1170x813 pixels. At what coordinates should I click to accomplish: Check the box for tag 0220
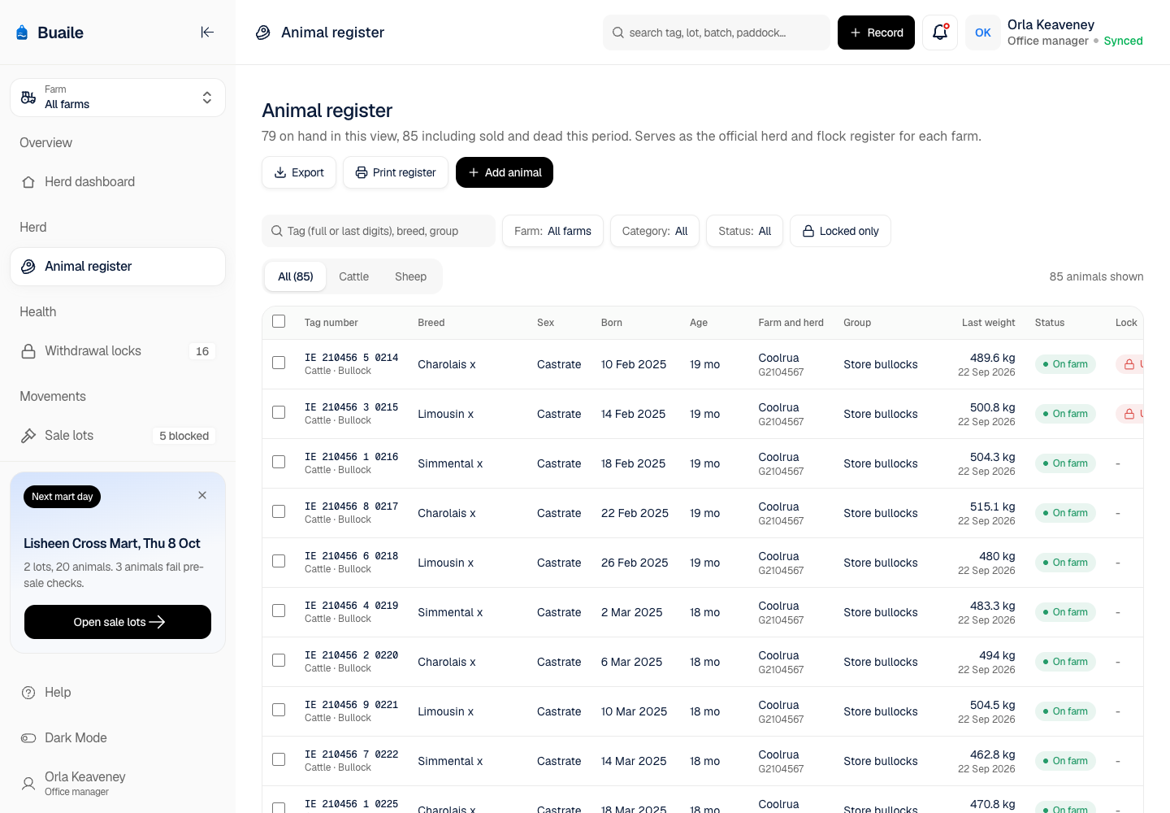[279, 660]
